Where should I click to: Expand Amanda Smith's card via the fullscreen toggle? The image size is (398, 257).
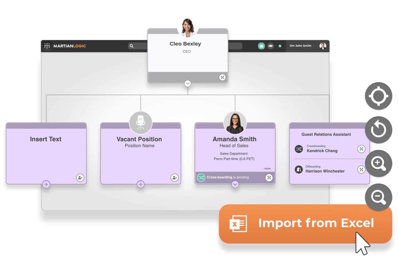(269, 177)
